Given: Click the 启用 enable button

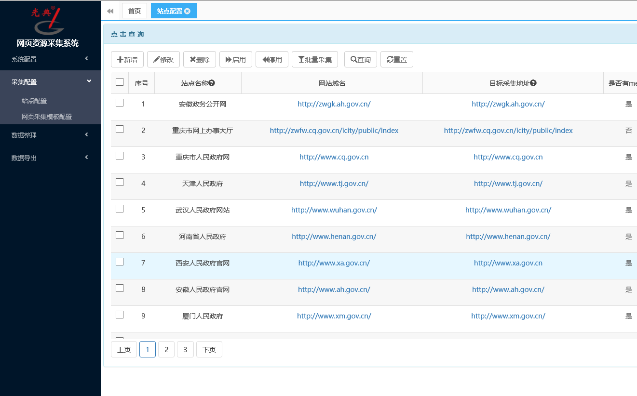Looking at the screenshot, I should pos(236,59).
